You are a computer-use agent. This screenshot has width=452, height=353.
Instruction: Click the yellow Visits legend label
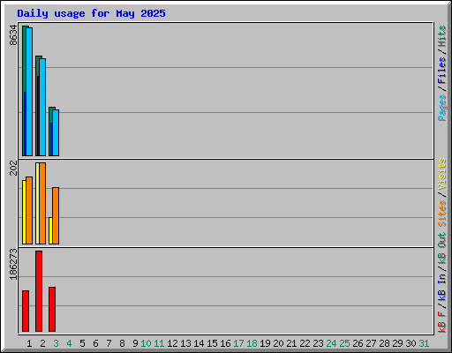coord(442,174)
